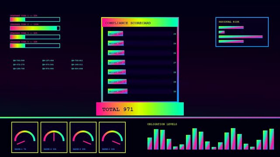Open the Gauge-2 dial with vertical needle

54,137
